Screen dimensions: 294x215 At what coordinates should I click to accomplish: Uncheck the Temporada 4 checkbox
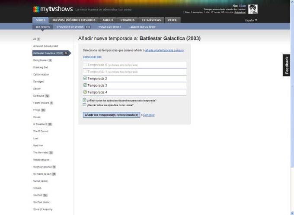85,92
